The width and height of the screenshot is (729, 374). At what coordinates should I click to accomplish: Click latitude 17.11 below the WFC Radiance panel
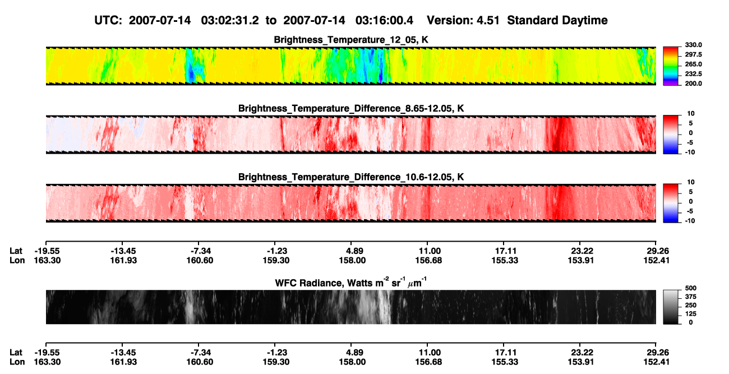point(505,353)
